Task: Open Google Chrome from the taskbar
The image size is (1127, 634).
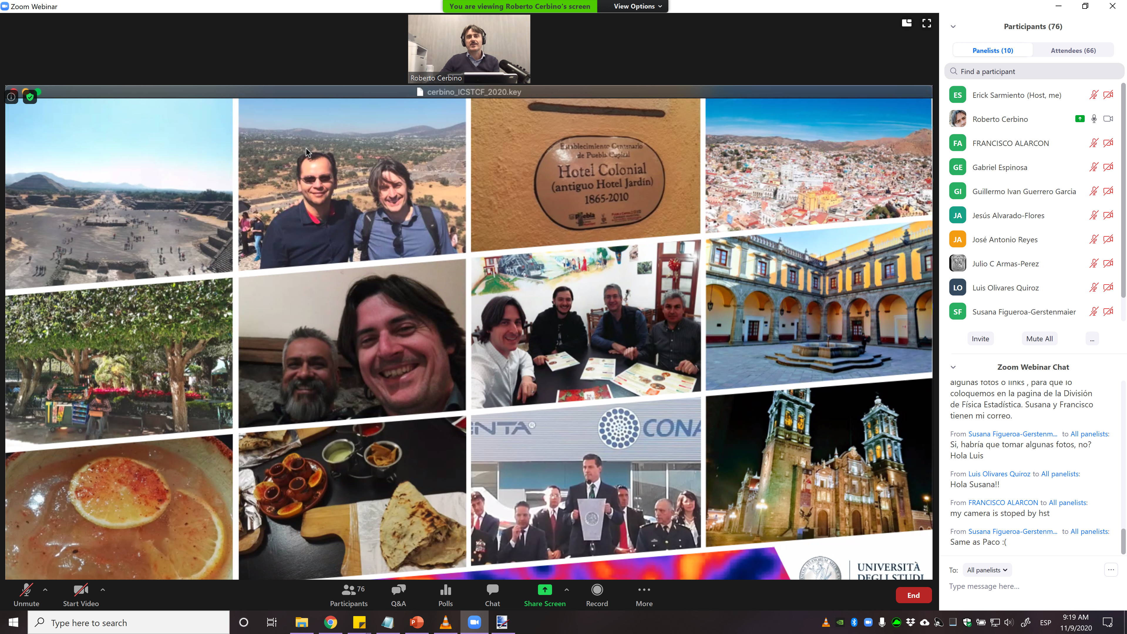Action: coord(330,622)
